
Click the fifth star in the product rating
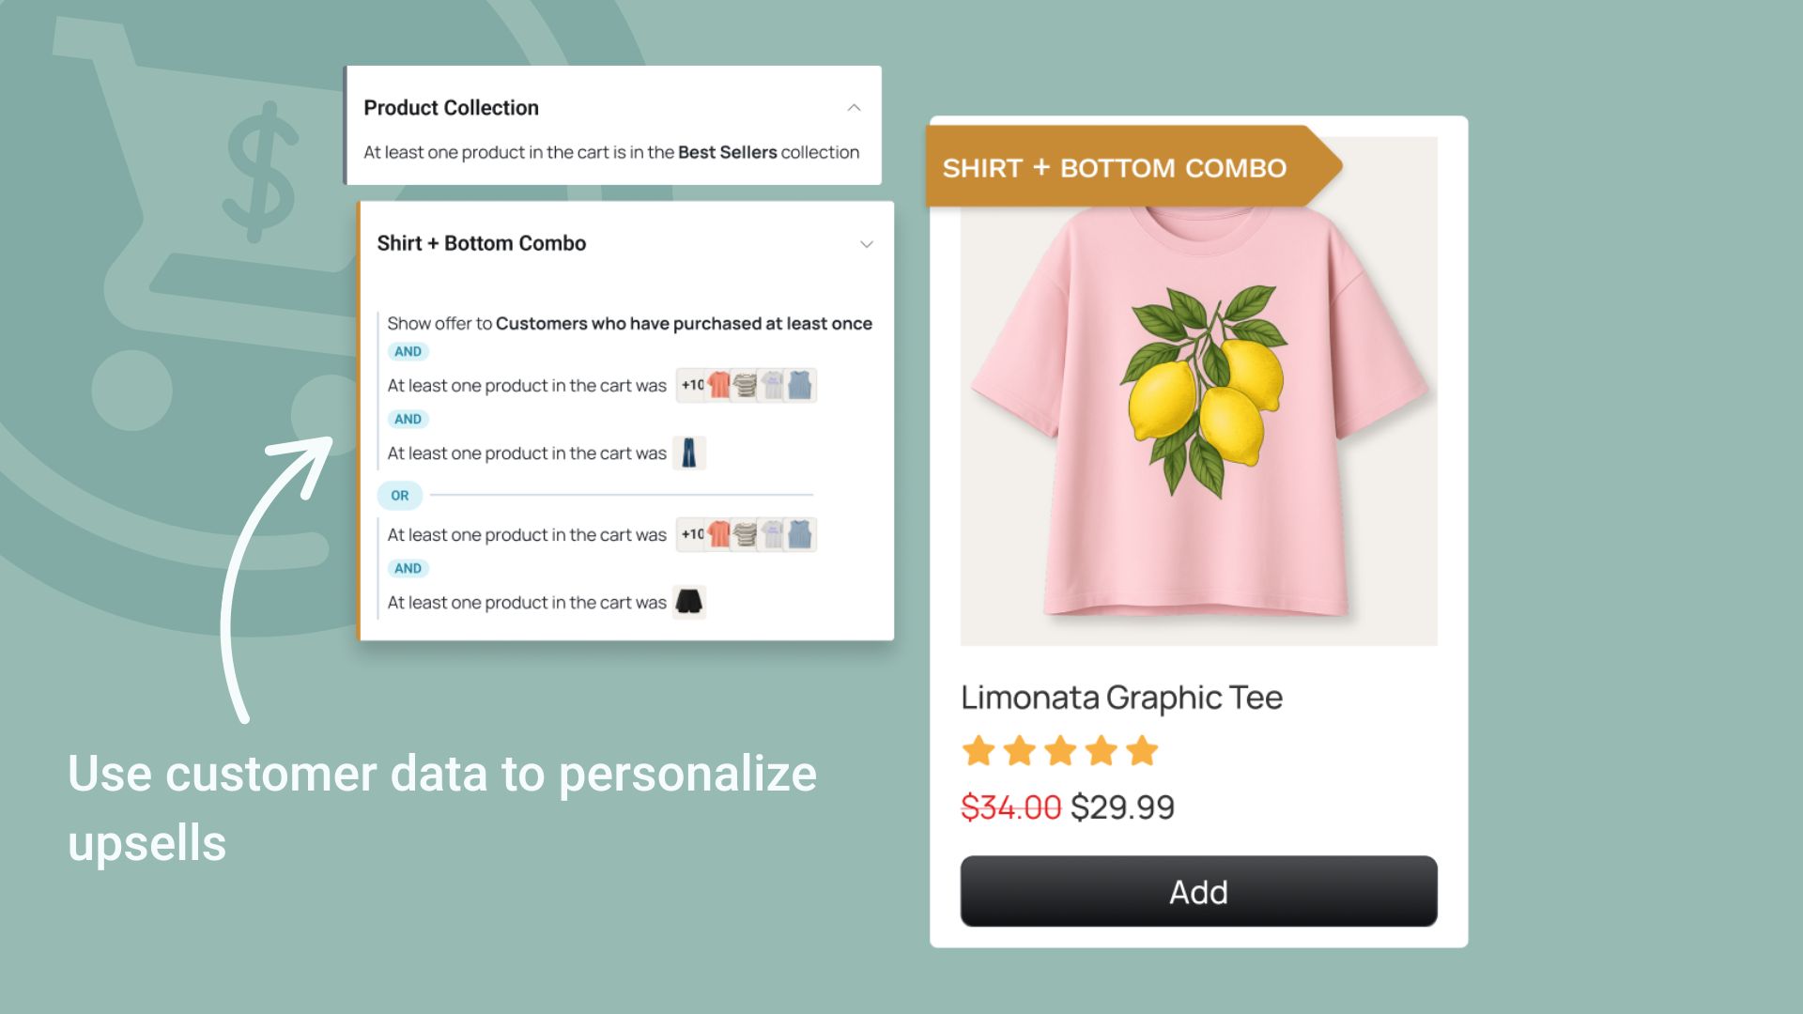click(1142, 751)
